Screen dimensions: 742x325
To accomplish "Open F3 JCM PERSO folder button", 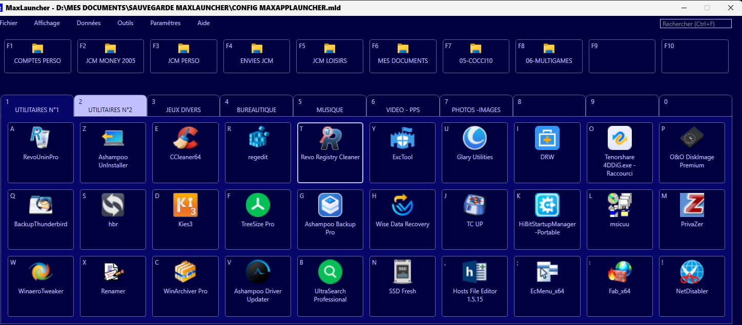I will (183, 56).
